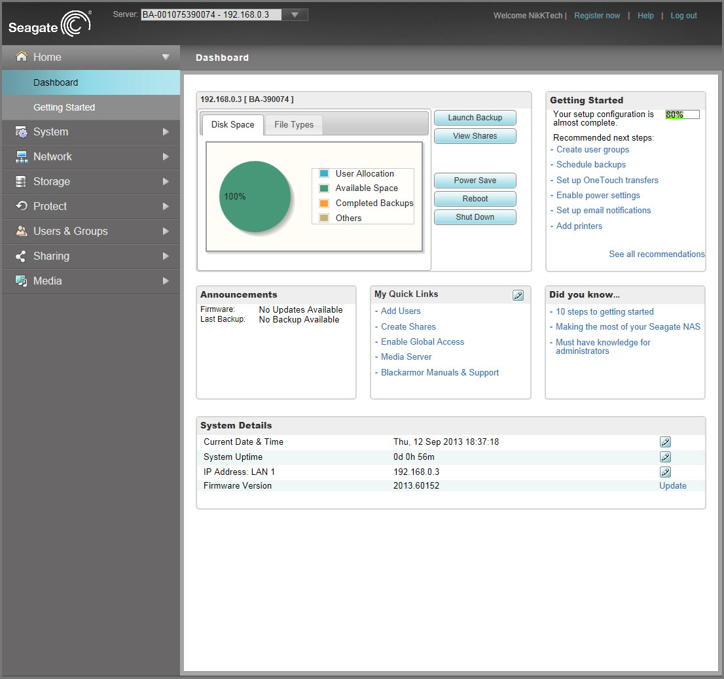
Task: Click the Home house icon in sidebar
Action: [x=21, y=56]
